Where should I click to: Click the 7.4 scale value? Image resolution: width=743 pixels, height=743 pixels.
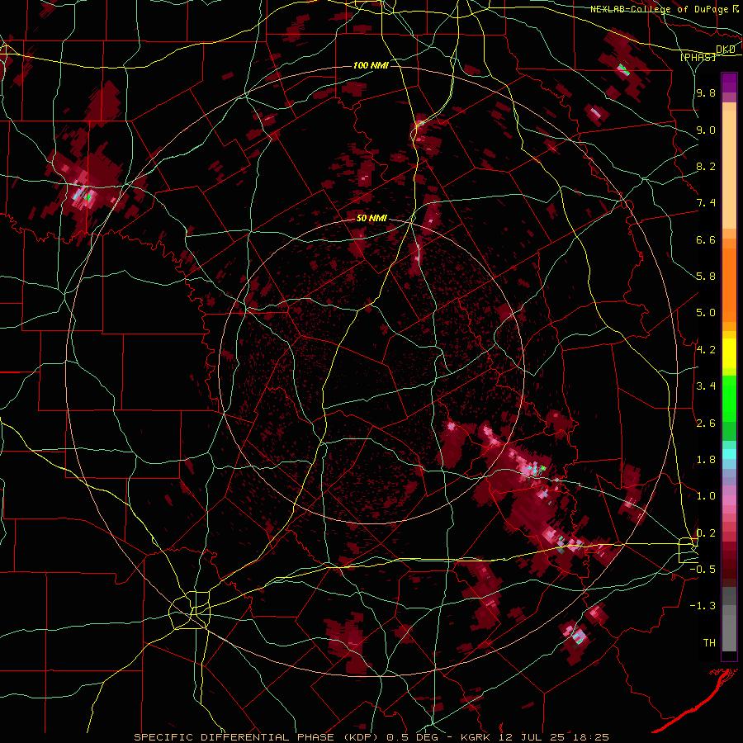706,203
